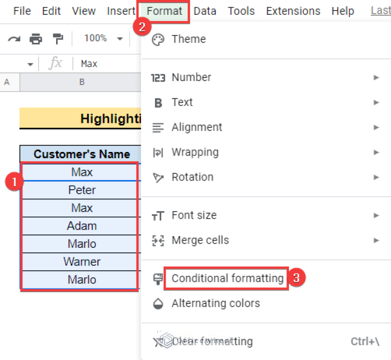Viewport: 391px width, 360px height.
Task: Open the name box dropdown arrow
Action: [x=30, y=64]
